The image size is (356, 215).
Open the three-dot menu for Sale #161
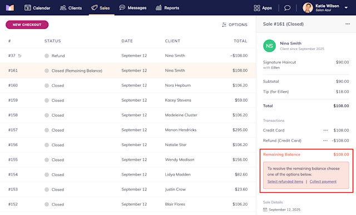[347, 24]
